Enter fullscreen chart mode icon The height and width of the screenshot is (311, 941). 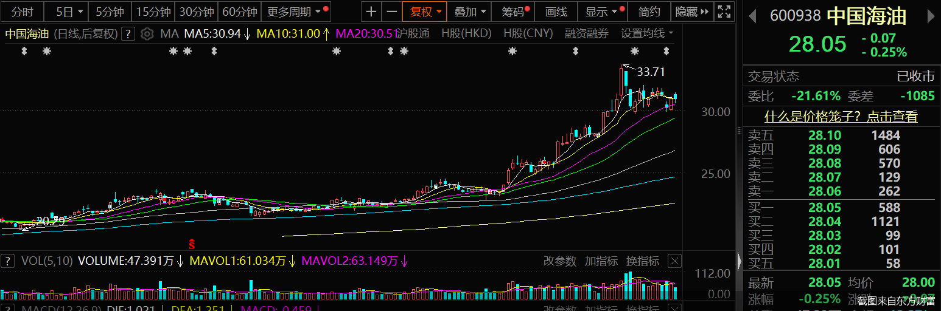click(724, 12)
